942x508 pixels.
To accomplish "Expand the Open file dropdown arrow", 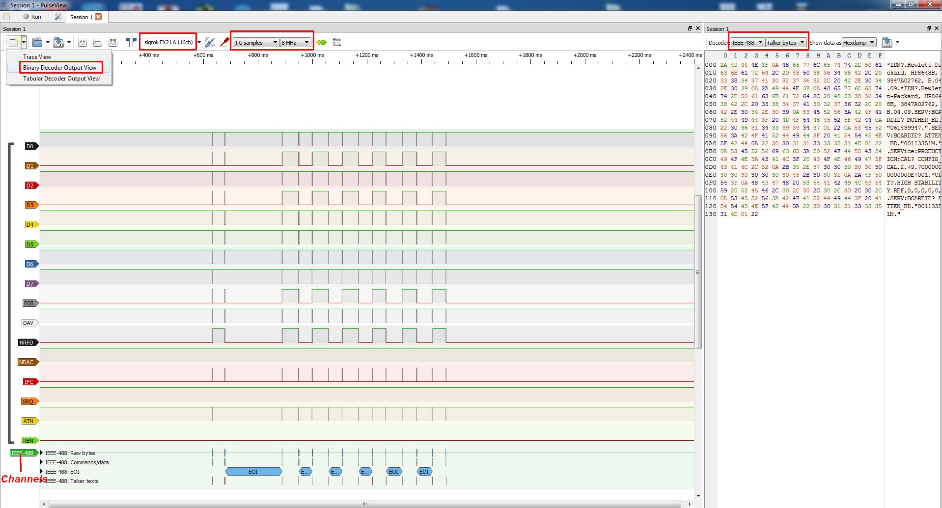I will (48, 42).
